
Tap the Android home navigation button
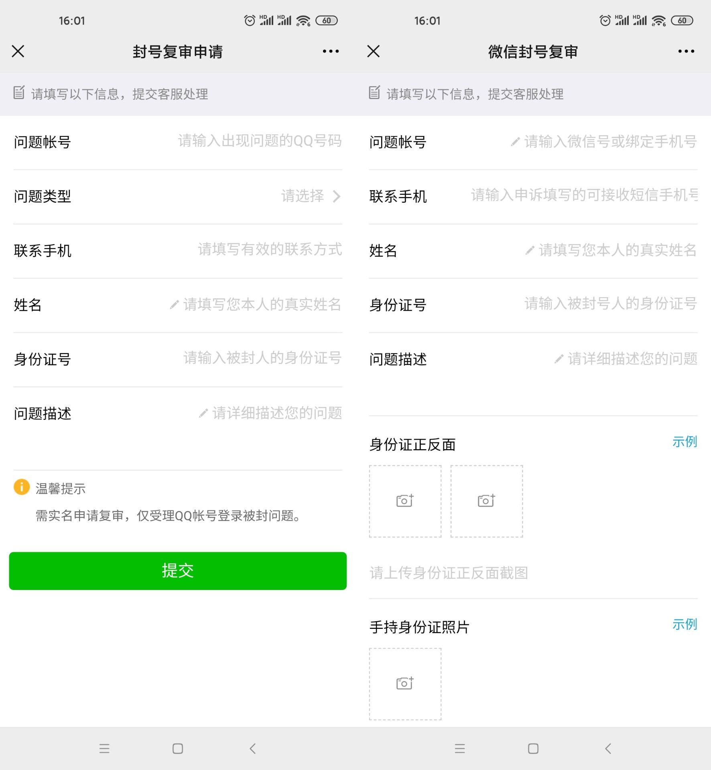(x=178, y=748)
